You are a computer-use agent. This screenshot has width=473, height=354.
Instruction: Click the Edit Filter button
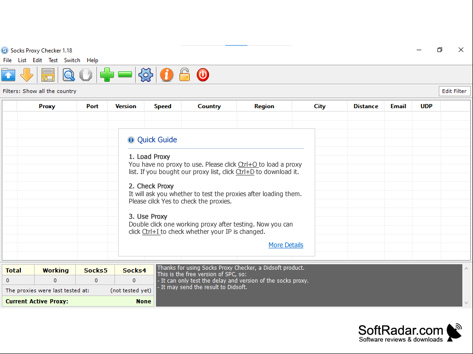coord(454,91)
